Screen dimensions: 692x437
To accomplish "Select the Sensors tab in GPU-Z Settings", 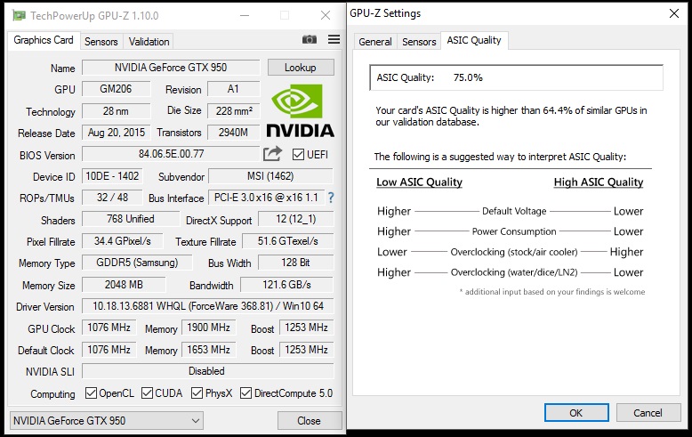I will click(419, 42).
